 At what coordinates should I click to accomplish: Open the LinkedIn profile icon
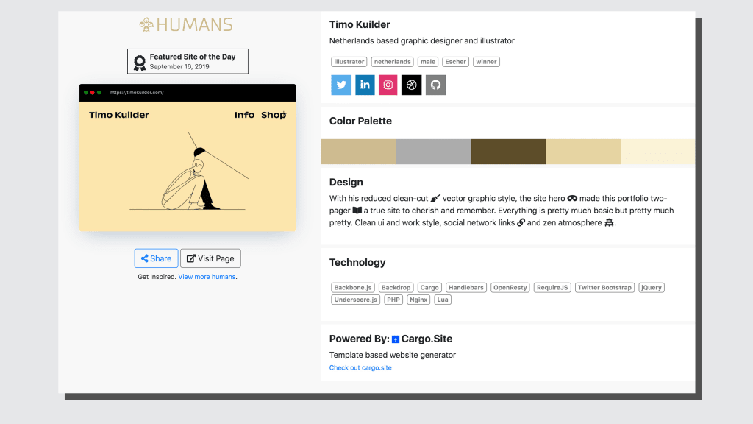[x=364, y=85]
